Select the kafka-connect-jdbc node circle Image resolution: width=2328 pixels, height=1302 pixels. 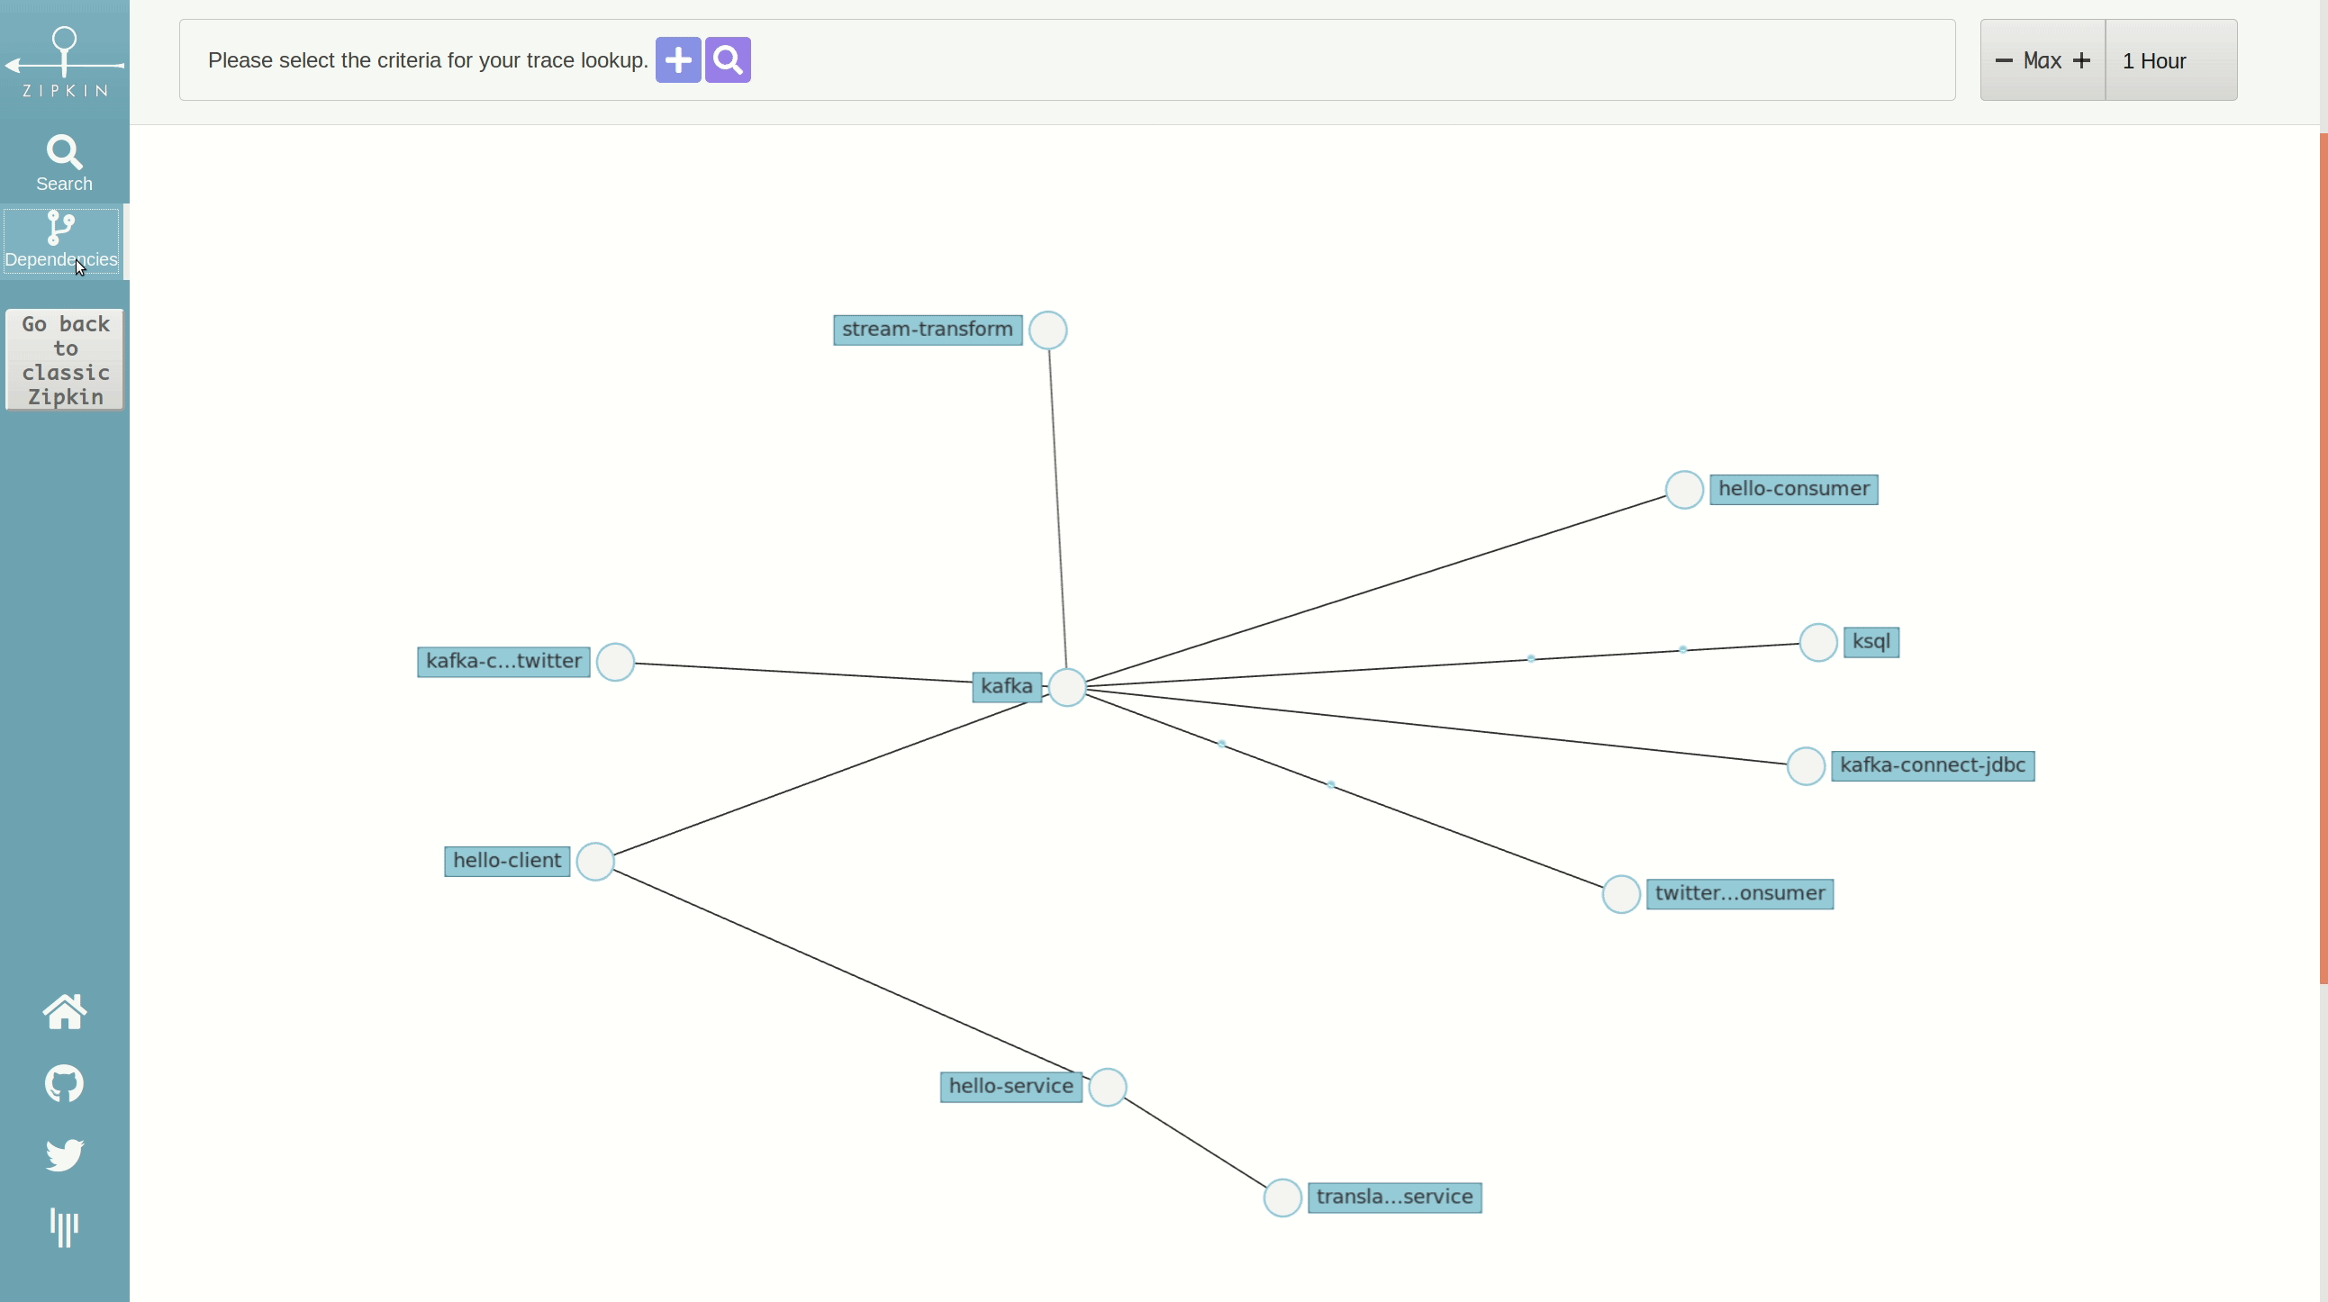(x=1807, y=766)
